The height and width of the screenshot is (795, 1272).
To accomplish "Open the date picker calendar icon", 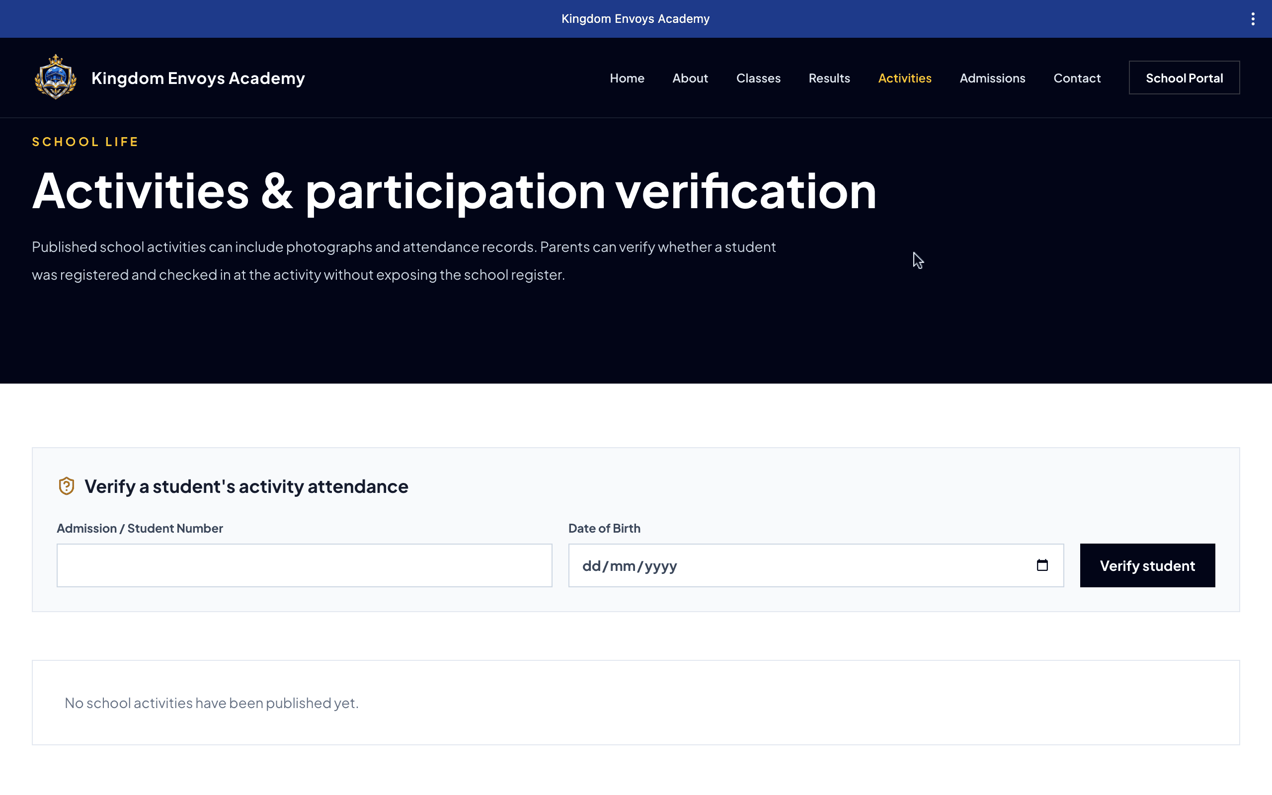I will [x=1042, y=565].
